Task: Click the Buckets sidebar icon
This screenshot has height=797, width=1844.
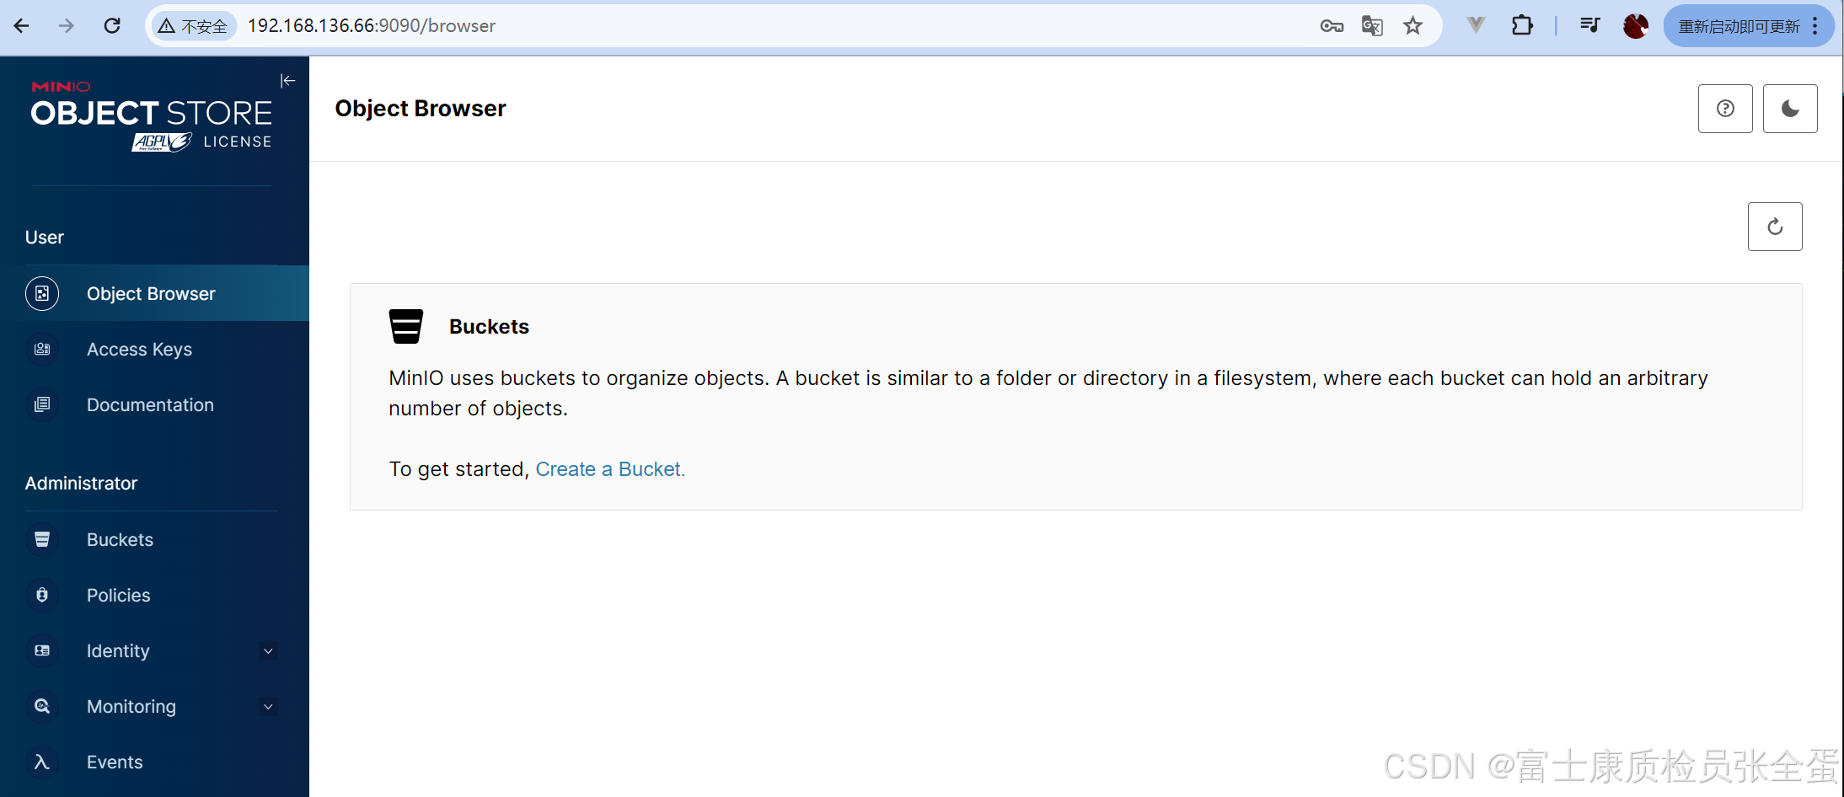Action: [42, 539]
